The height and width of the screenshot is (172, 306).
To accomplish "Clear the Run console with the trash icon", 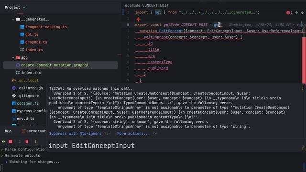I will click(x=27, y=141).
